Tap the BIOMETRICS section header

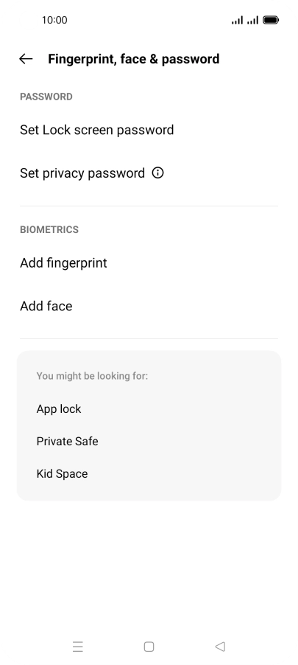pyautogui.click(x=49, y=229)
